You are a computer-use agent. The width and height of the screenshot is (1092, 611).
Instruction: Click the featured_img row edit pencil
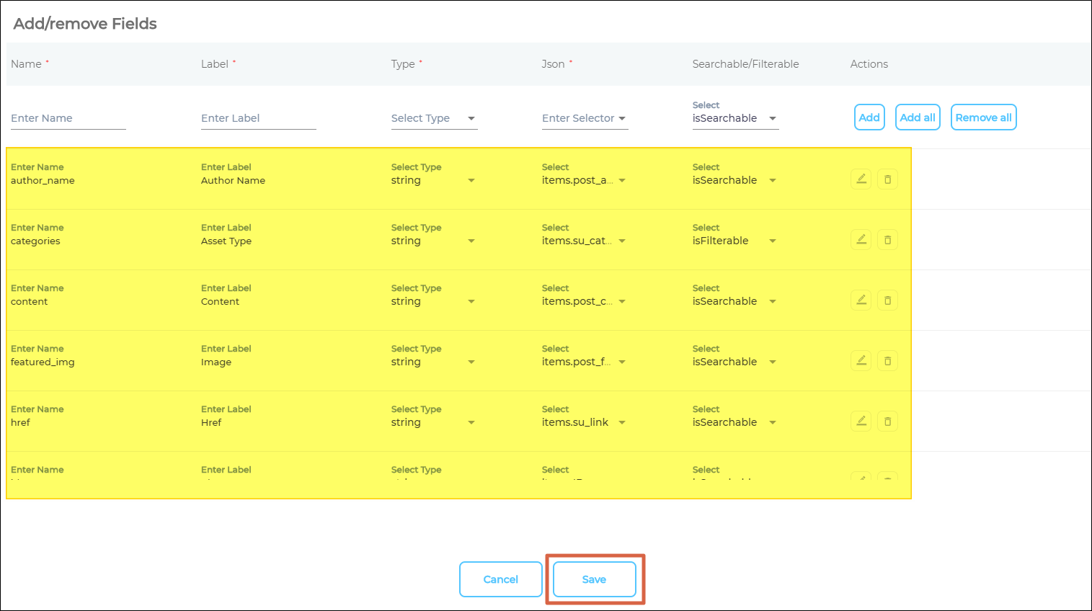point(861,360)
